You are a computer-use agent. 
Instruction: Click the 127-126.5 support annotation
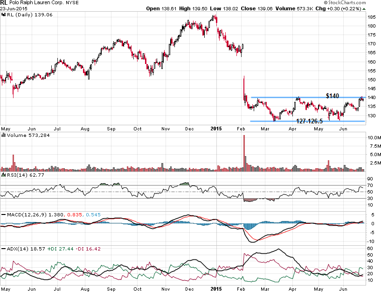click(x=309, y=121)
